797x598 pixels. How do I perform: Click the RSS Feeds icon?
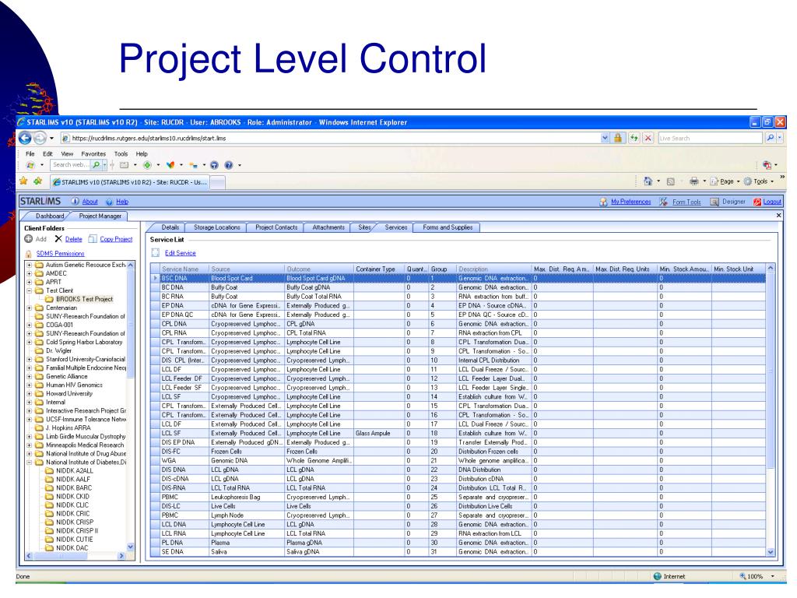point(670,181)
